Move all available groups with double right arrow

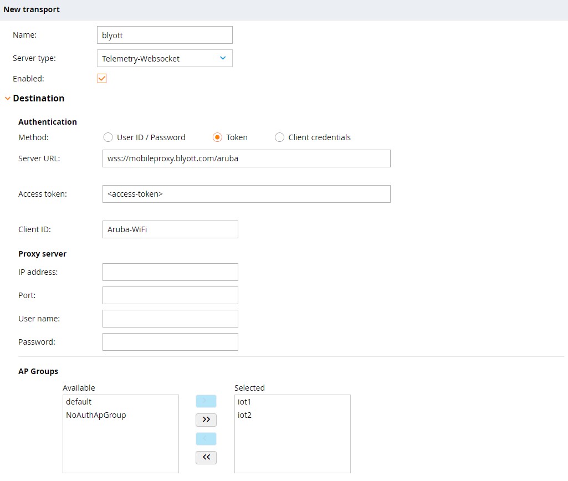point(206,419)
